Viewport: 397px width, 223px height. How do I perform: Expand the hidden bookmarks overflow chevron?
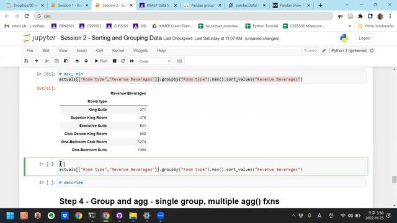[350, 26]
